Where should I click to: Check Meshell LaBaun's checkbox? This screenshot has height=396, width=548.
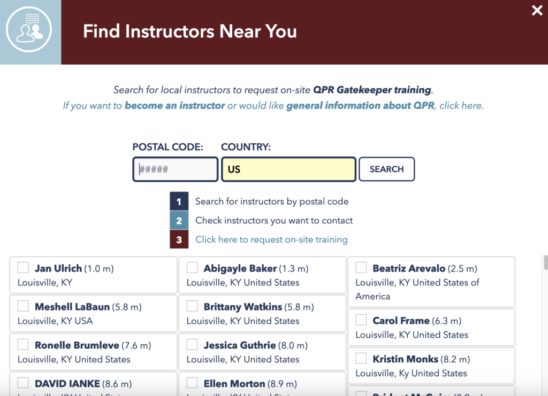tap(23, 306)
